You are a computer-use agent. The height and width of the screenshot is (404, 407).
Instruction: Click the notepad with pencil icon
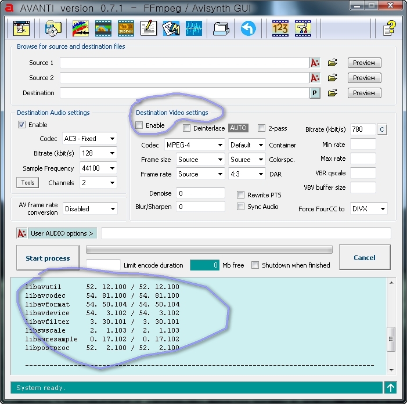[149, 28]
